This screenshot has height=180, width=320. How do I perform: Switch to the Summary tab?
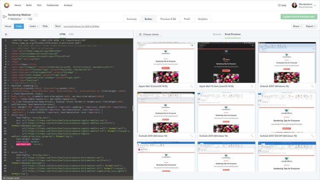(x=132, y=19)
